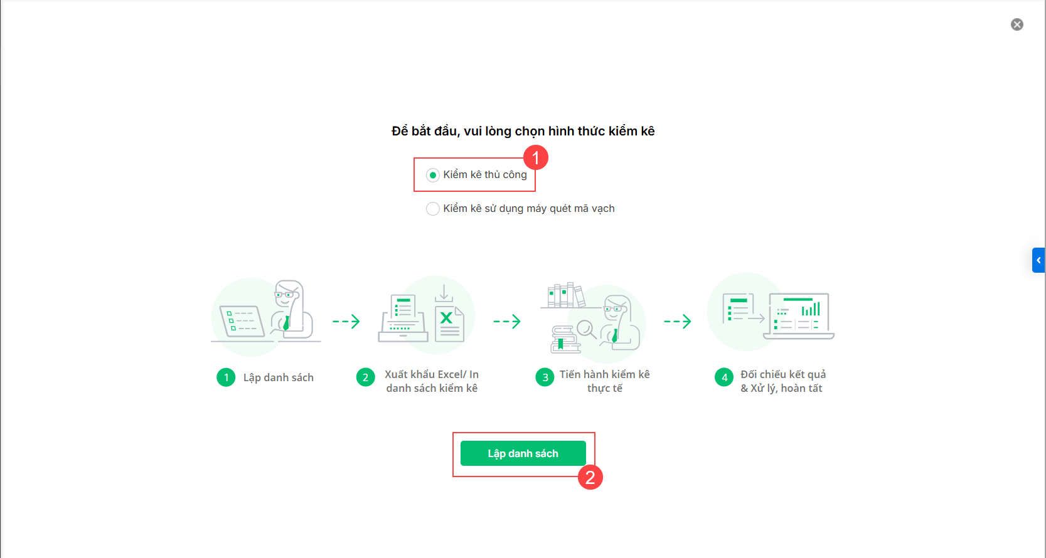Click the dashed arrow between steps 1 and 2
Screen dimensions: 1046x558
coord(346,322)
